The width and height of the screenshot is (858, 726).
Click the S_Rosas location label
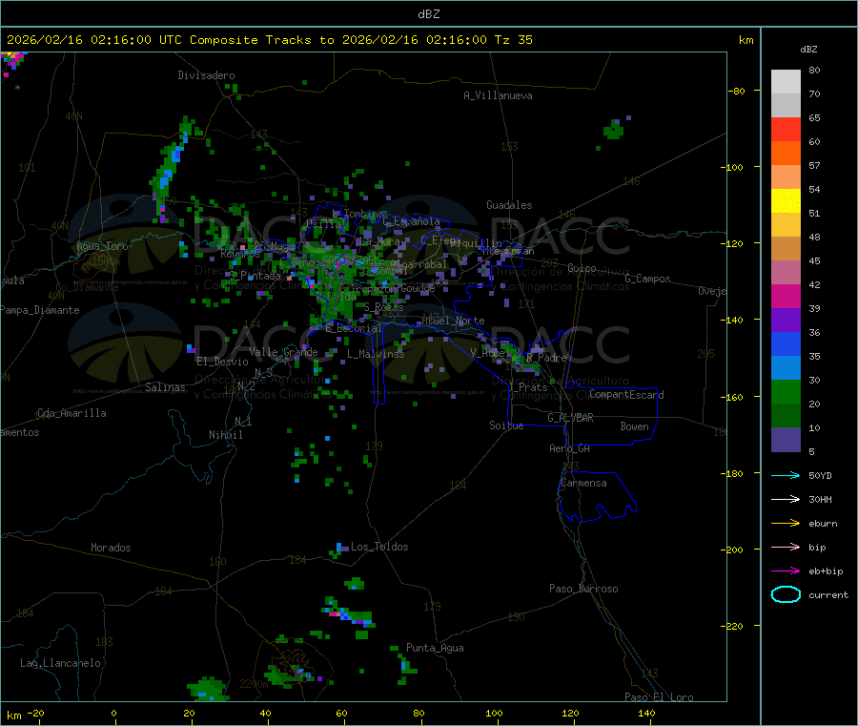[x=383, y=307]
